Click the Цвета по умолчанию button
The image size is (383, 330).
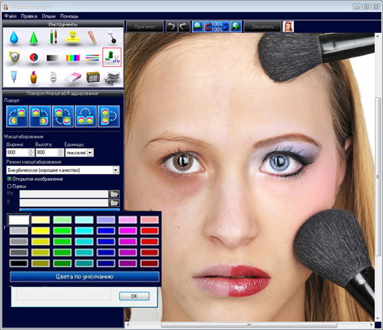(84, 277)
